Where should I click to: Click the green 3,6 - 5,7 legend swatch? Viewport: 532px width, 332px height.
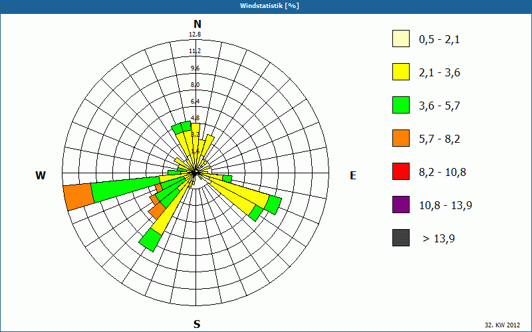(x=401, y=105)
